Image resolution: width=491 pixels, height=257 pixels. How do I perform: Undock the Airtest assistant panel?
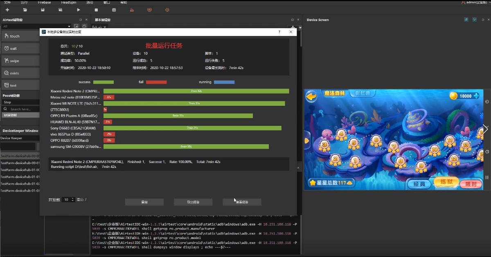pos(81,20)
